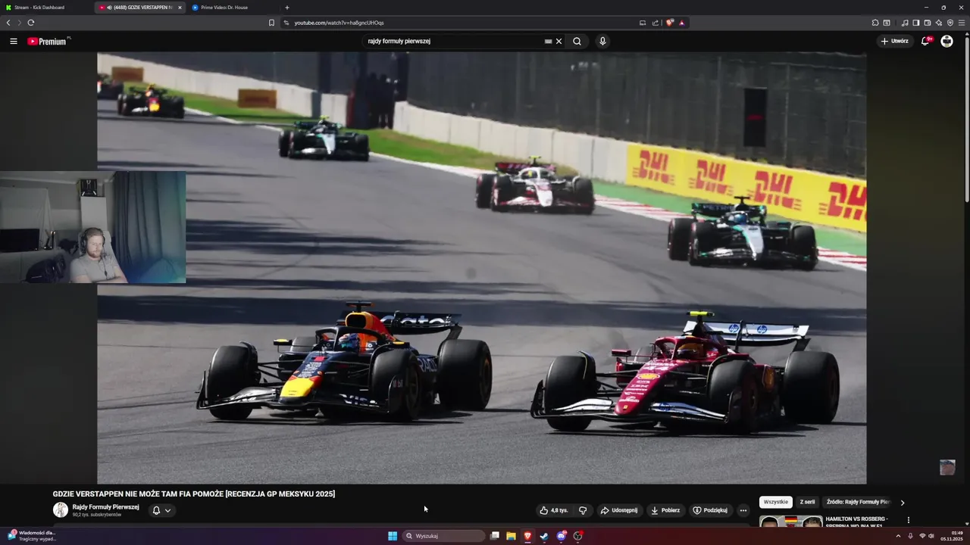Open Steam from the taskbar
Viewport: 970px width, 545px height.
pyautogui.click(x=545, y=536)
